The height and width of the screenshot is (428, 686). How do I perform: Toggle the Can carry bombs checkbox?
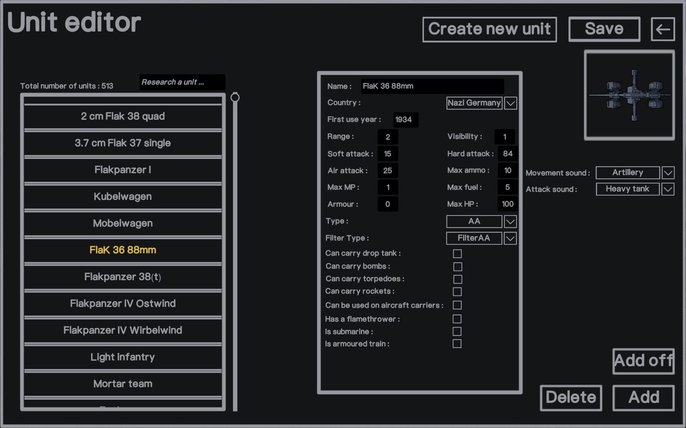point(457,267)
